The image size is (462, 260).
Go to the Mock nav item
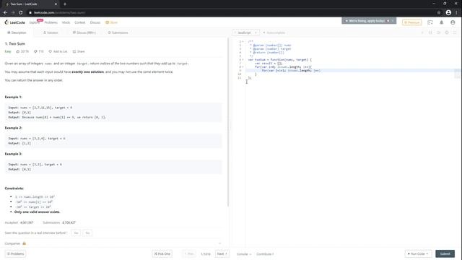66,22
